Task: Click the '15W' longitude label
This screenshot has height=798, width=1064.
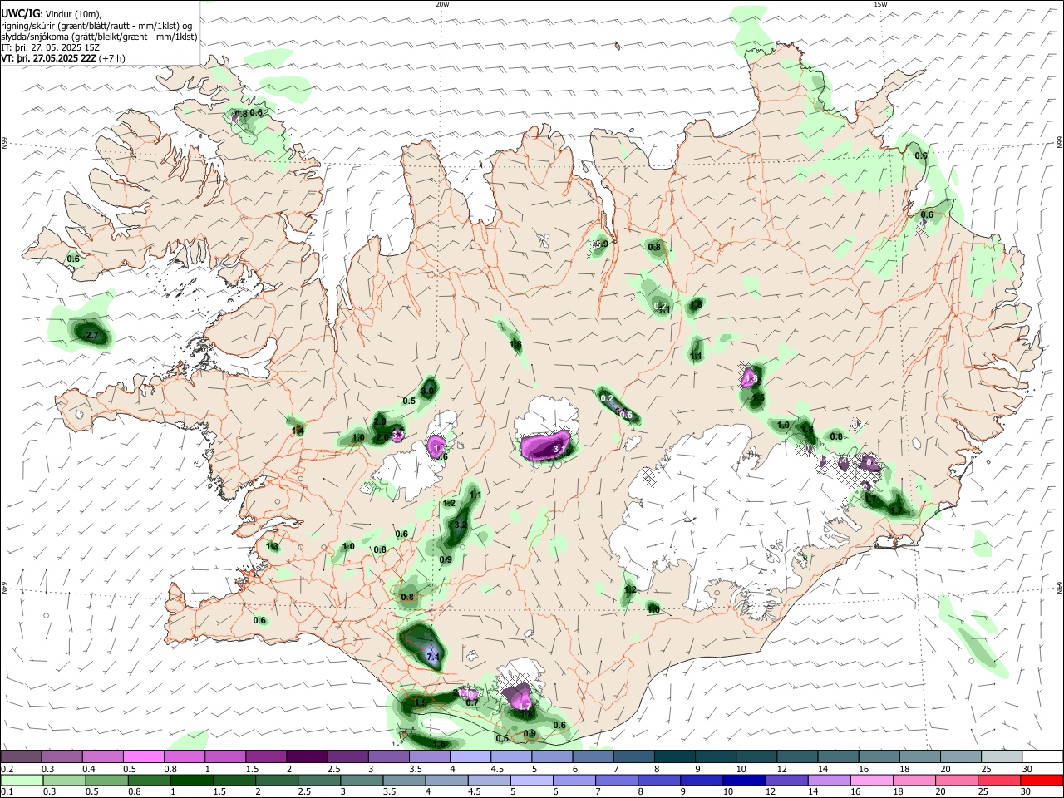Action: (880, 4)
